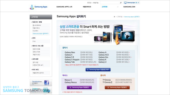Click the Galaxy Neo model text
The image size is (170, 95).
70,52
